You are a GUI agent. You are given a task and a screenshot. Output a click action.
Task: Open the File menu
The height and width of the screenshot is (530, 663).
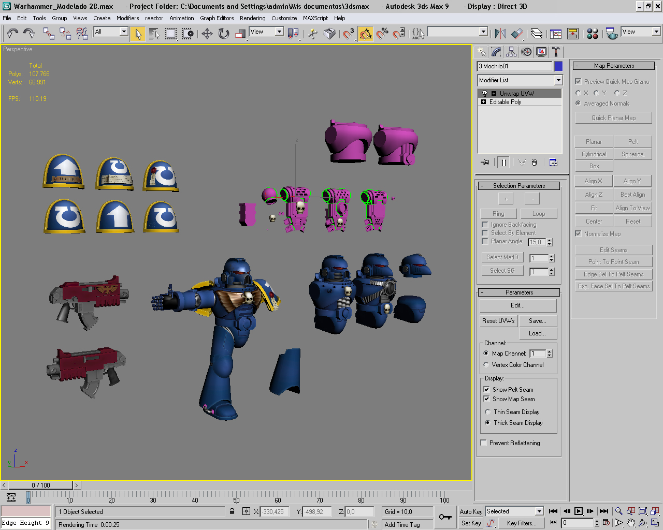pos(7,18)
